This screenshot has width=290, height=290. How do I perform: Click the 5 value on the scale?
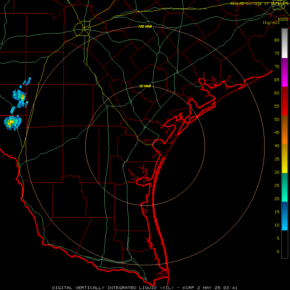pos(278,238)
